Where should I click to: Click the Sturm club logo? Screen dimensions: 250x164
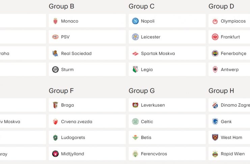tap(55, 70)
